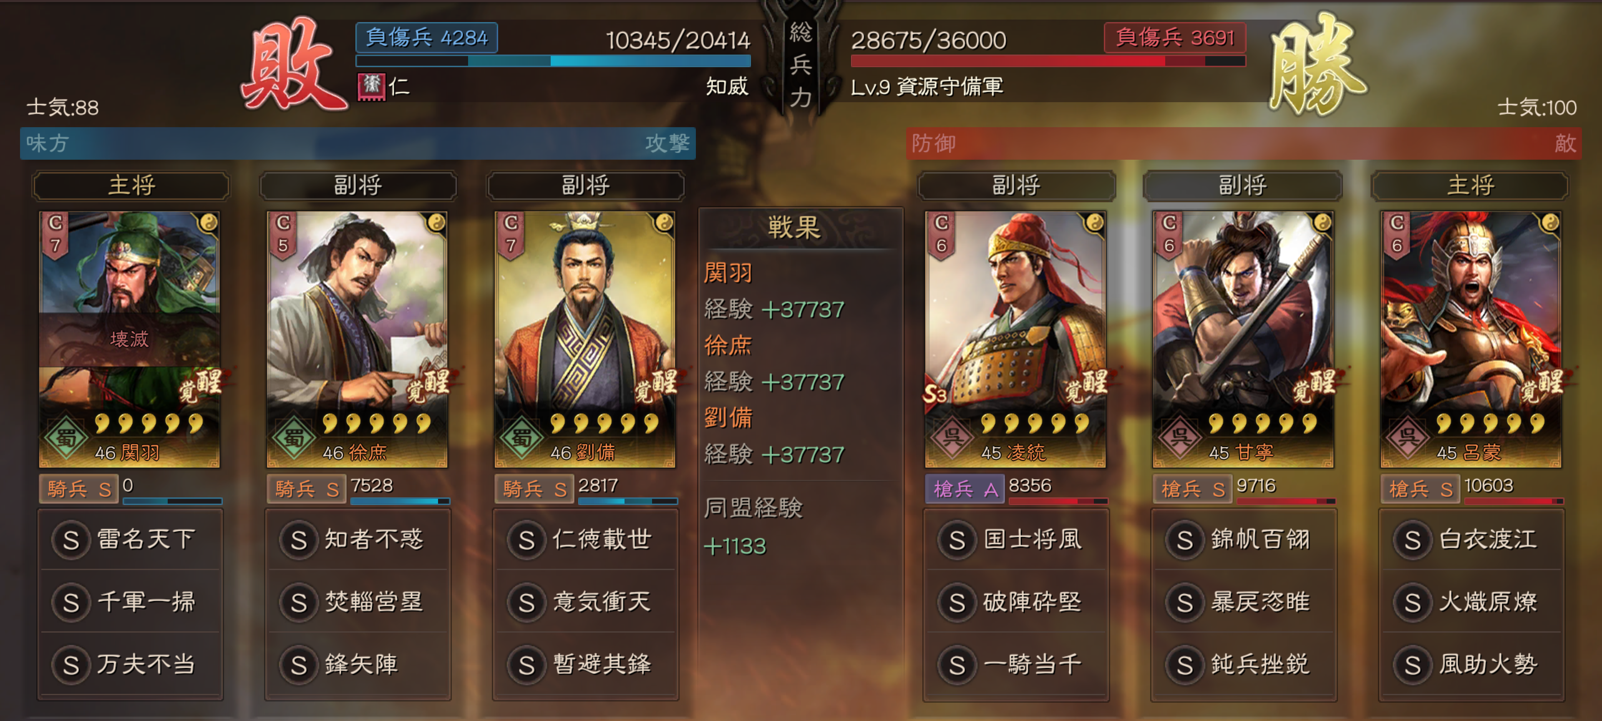Click the 槍兵 A troop badge under 凌統

pos(965,489)
